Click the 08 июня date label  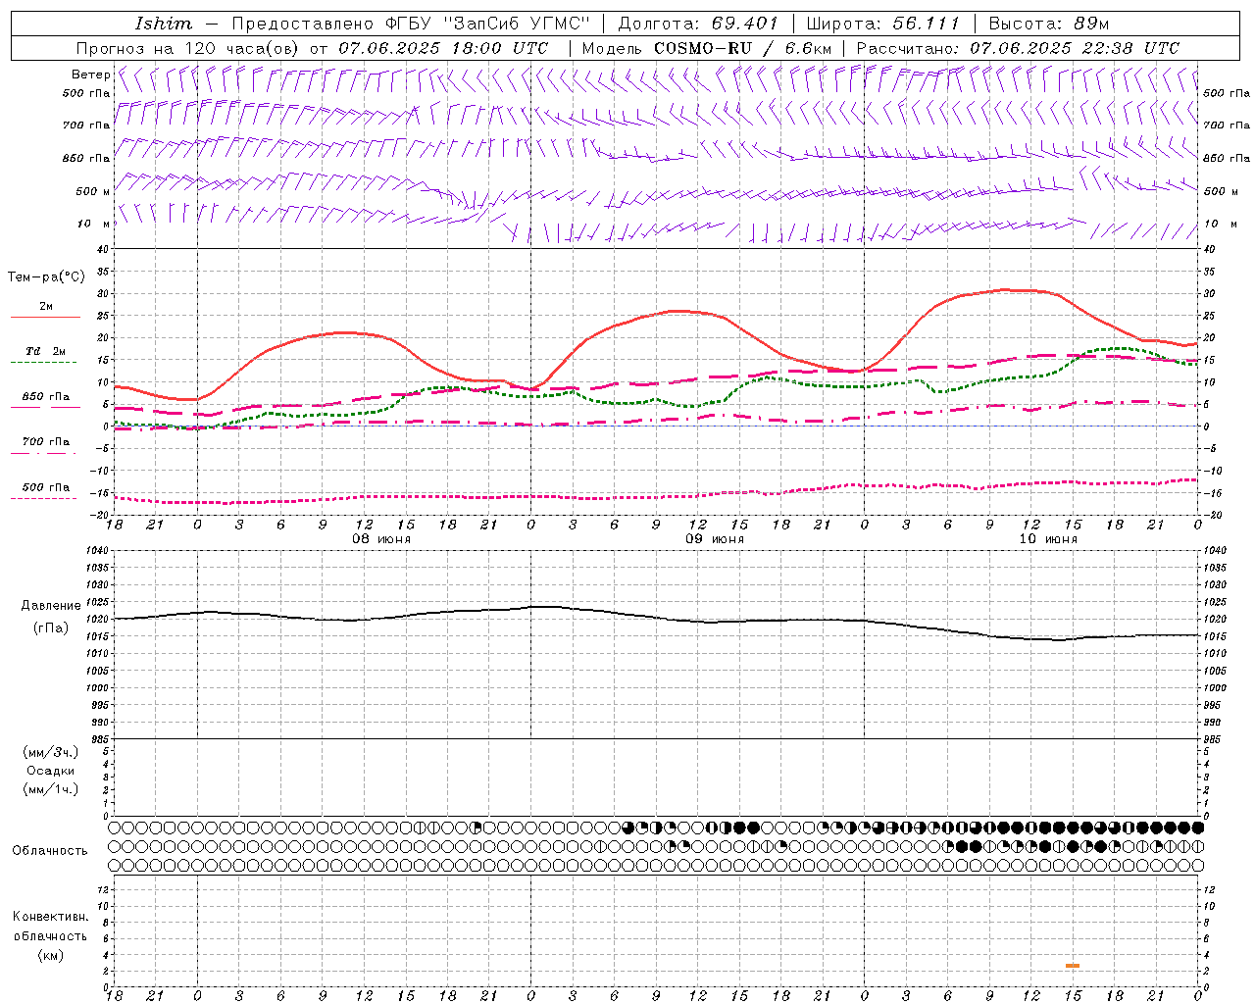tap(381, 539)
